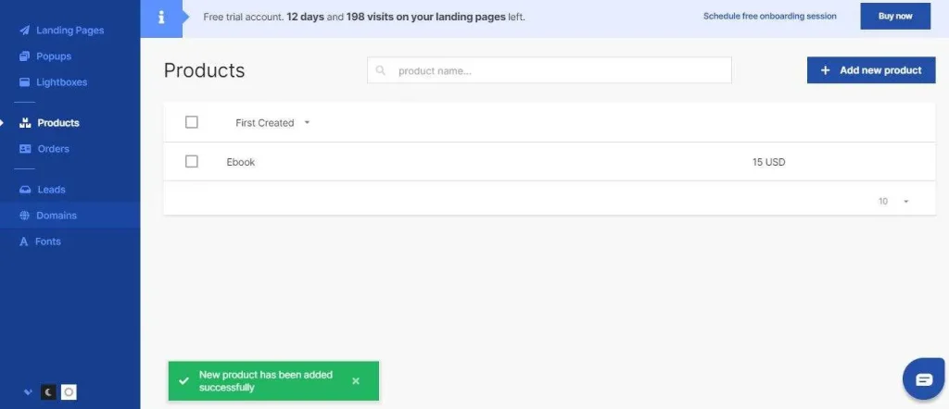Open Schedule free onboarding session link
949x409 pixels.
tap(769, 17)
